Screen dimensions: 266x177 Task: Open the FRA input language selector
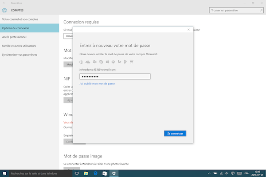(x=246, y=173)
